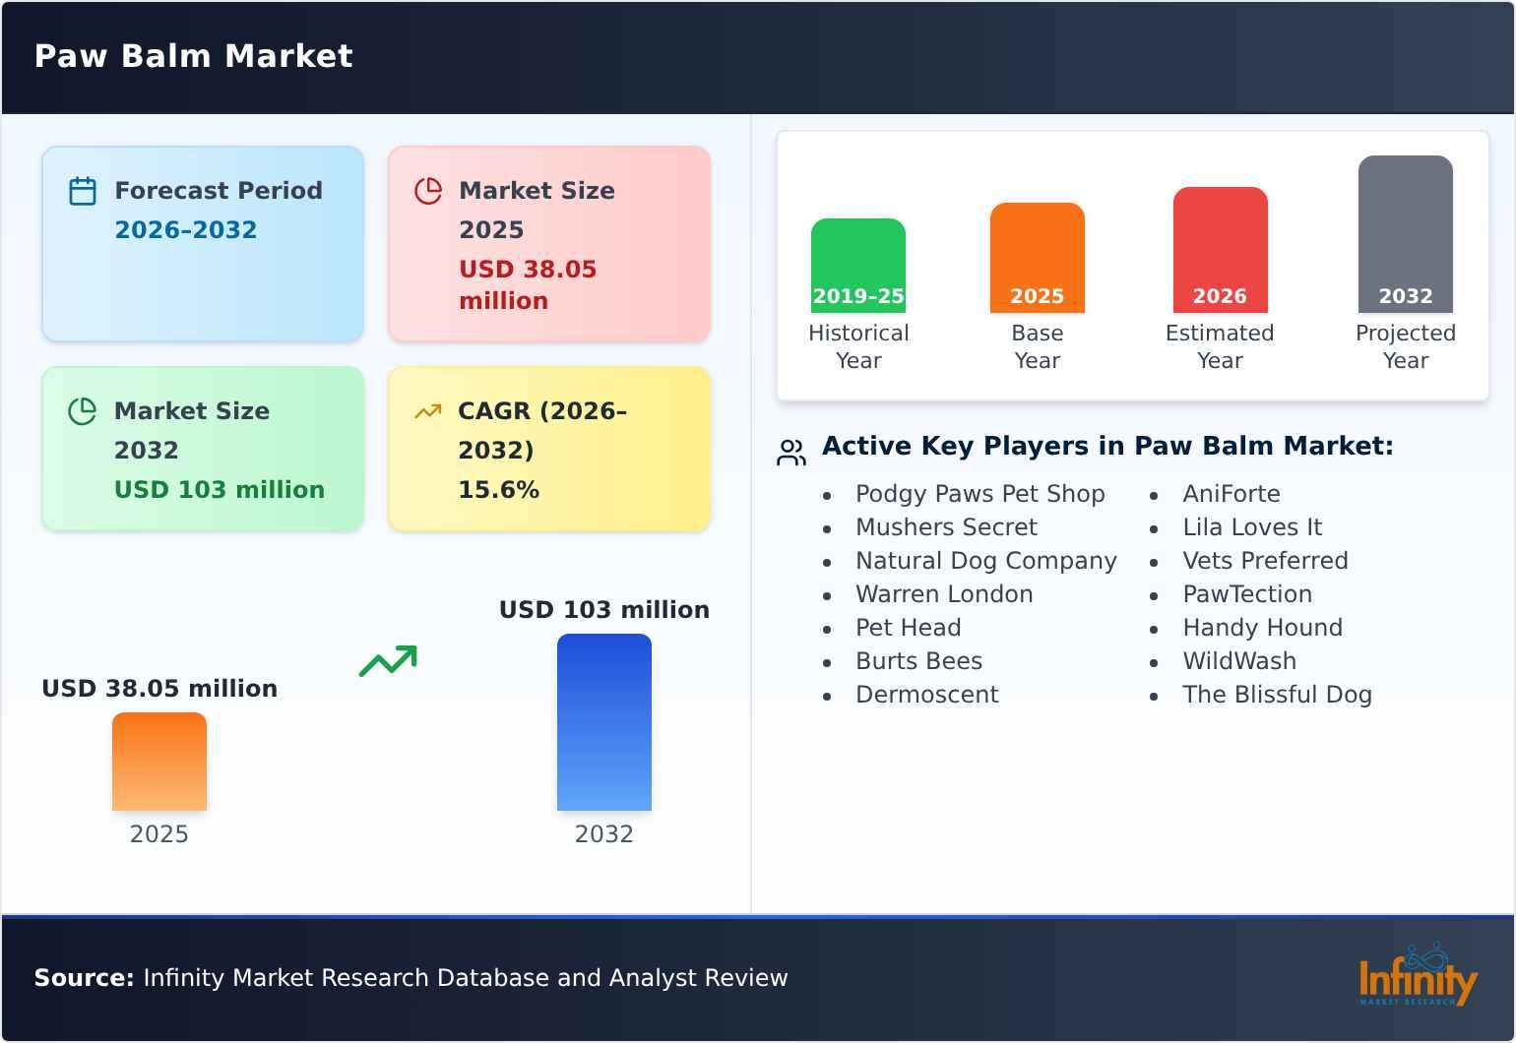
Task: Click the Infinity Market Research logo
Action: [x=1418, y=978]
